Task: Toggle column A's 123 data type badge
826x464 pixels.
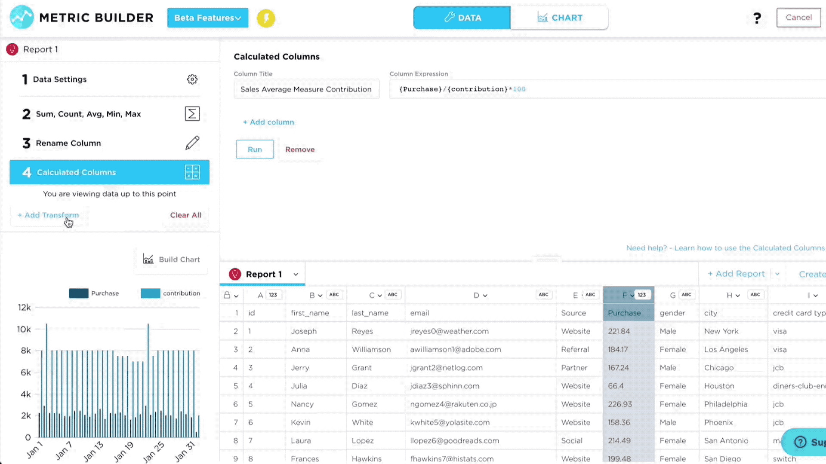Action: [x=273, y=295]
